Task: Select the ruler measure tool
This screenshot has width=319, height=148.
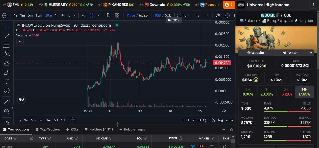Action: (x=7, y=102)
